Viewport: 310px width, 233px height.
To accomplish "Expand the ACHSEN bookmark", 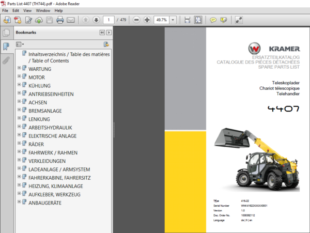I will tap(19, 101).
